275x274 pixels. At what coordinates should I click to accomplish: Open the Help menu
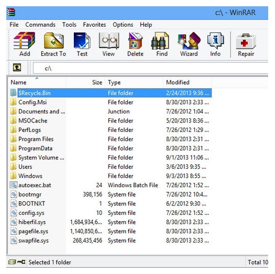coord(146,25)
